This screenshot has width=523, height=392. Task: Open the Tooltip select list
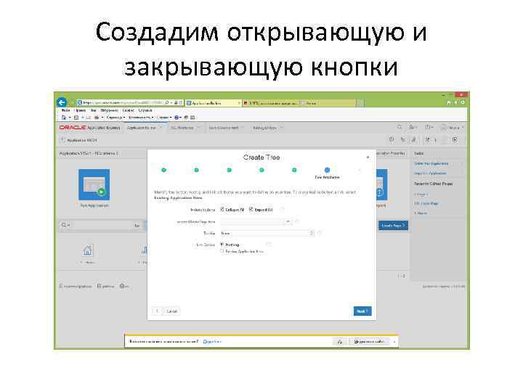(267, 233)
